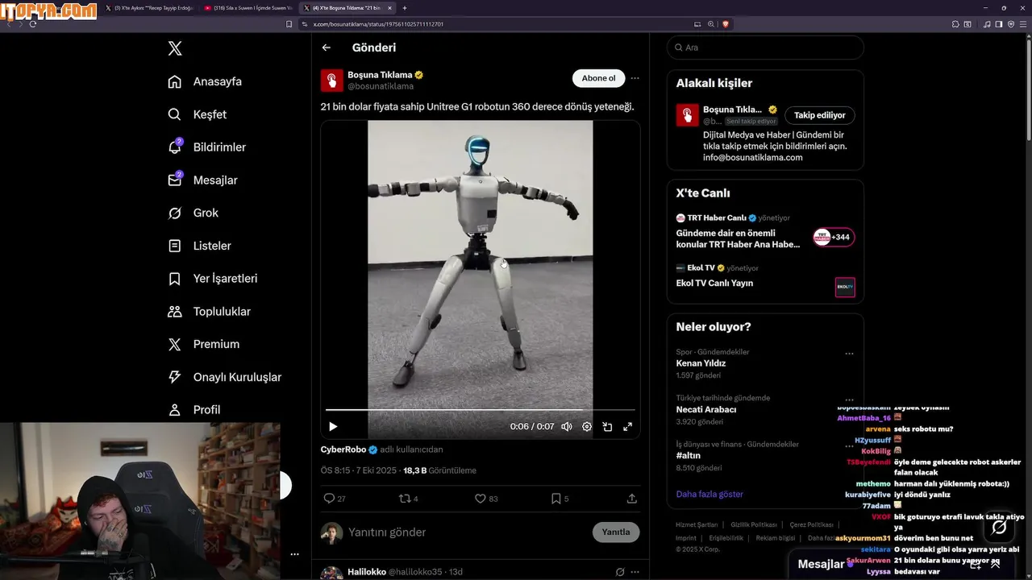The height and width of the screenshot is (580, 1032).
Task: Open the TRT Haber Canlı live broadcast
Action: tap(738, 239)
